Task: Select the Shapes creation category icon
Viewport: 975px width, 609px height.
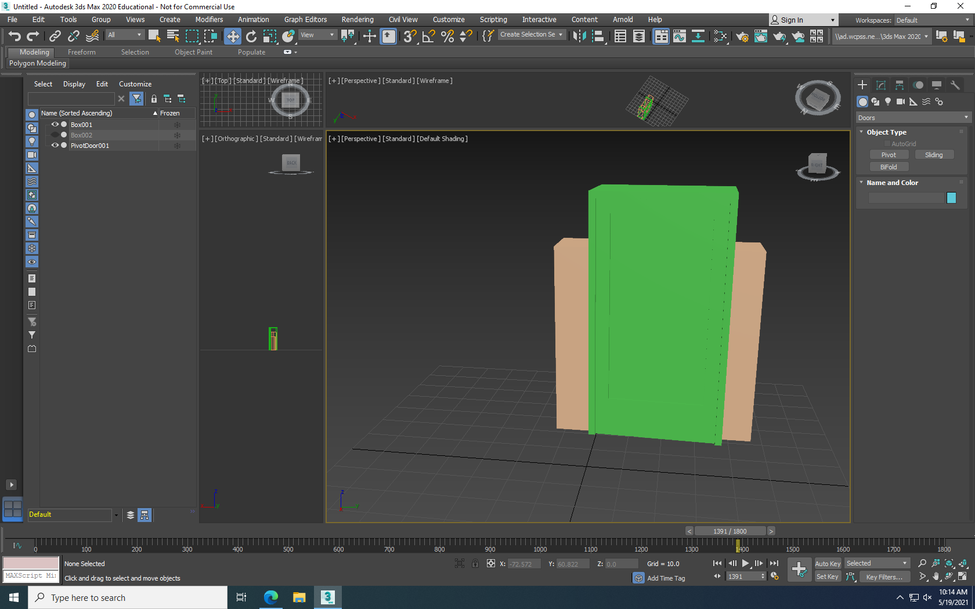Action: pyautogui.click(x=875, y=101)
